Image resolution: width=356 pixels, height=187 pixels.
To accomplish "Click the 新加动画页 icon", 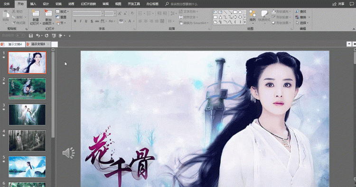I will coord(48,13).
